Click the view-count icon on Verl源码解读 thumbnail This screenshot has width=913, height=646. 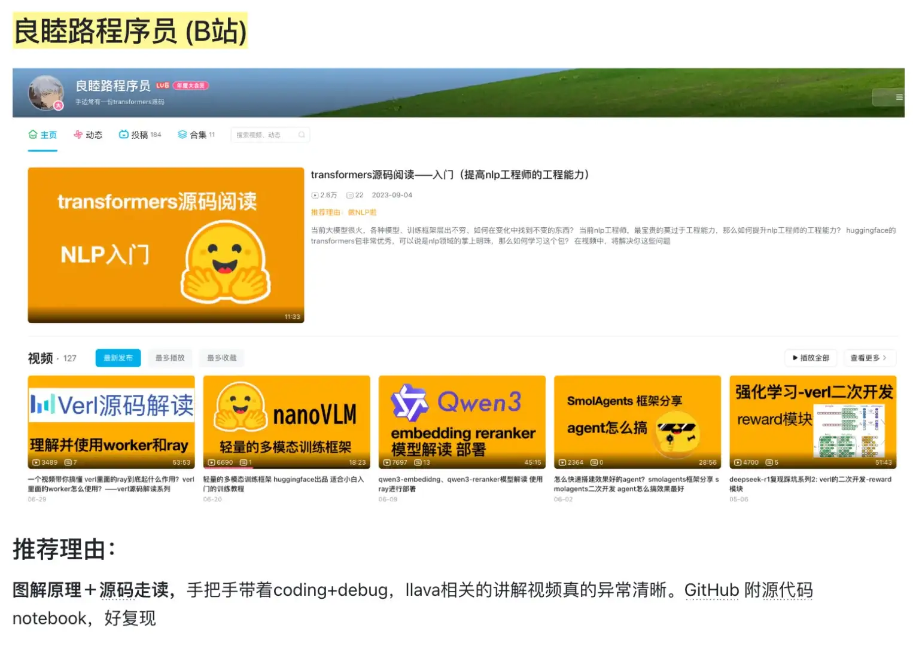click(35, 462)
